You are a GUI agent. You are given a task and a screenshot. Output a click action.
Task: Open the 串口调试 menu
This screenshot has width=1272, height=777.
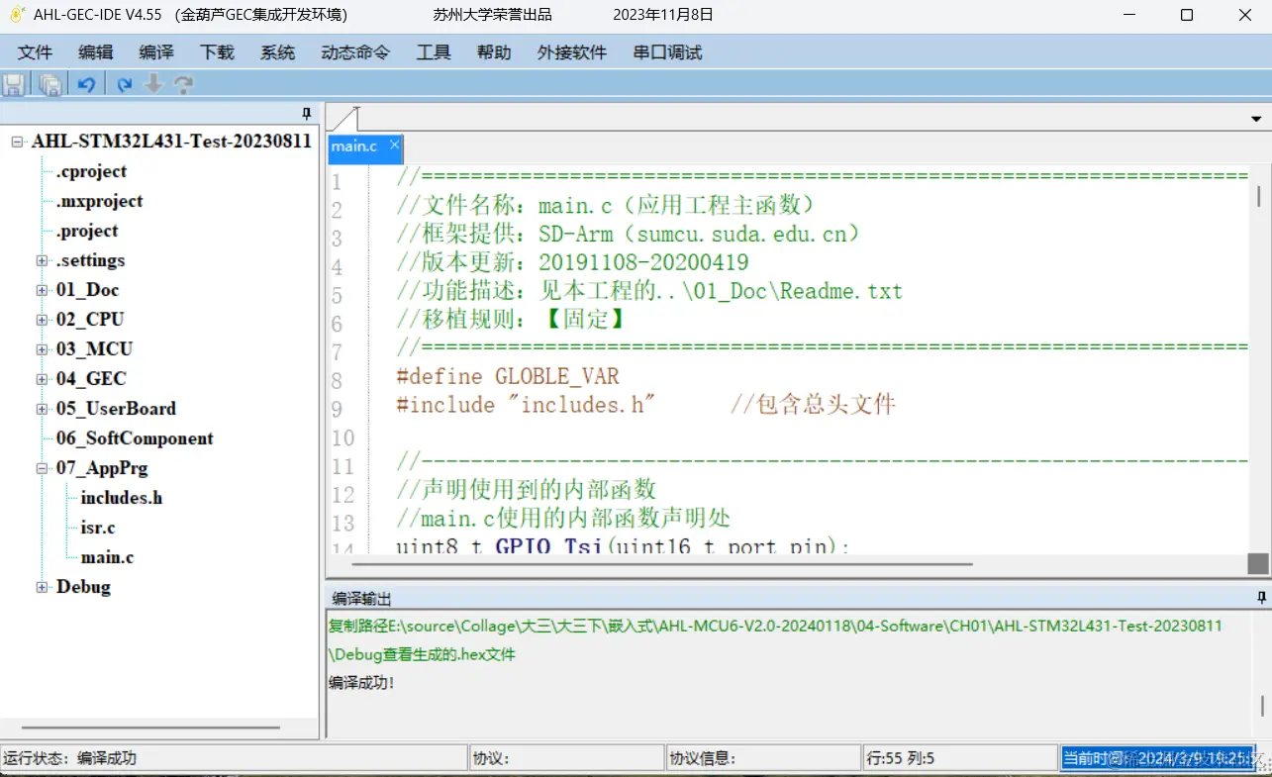tap(667, 52)
